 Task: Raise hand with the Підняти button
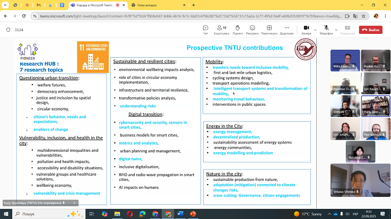click(237, 29)
